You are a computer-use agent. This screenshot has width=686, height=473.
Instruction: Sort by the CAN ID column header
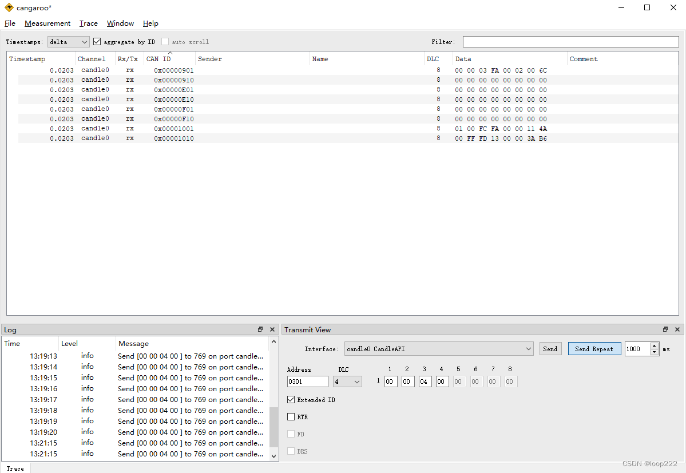tap(169, 59)
